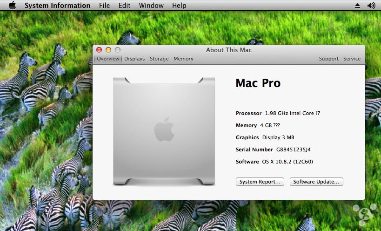Click the Mac Pro heading
Viewport: 381px width, 231px height.
click(x=258, y=83)
